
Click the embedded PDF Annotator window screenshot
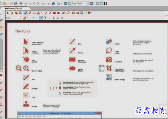pos(60,115)
